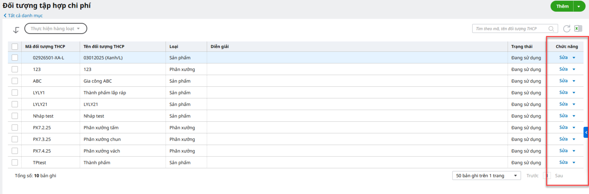Screen dimensions: 589x194
Task: Click the refresh icon beside search box
Action: [567, 29]
